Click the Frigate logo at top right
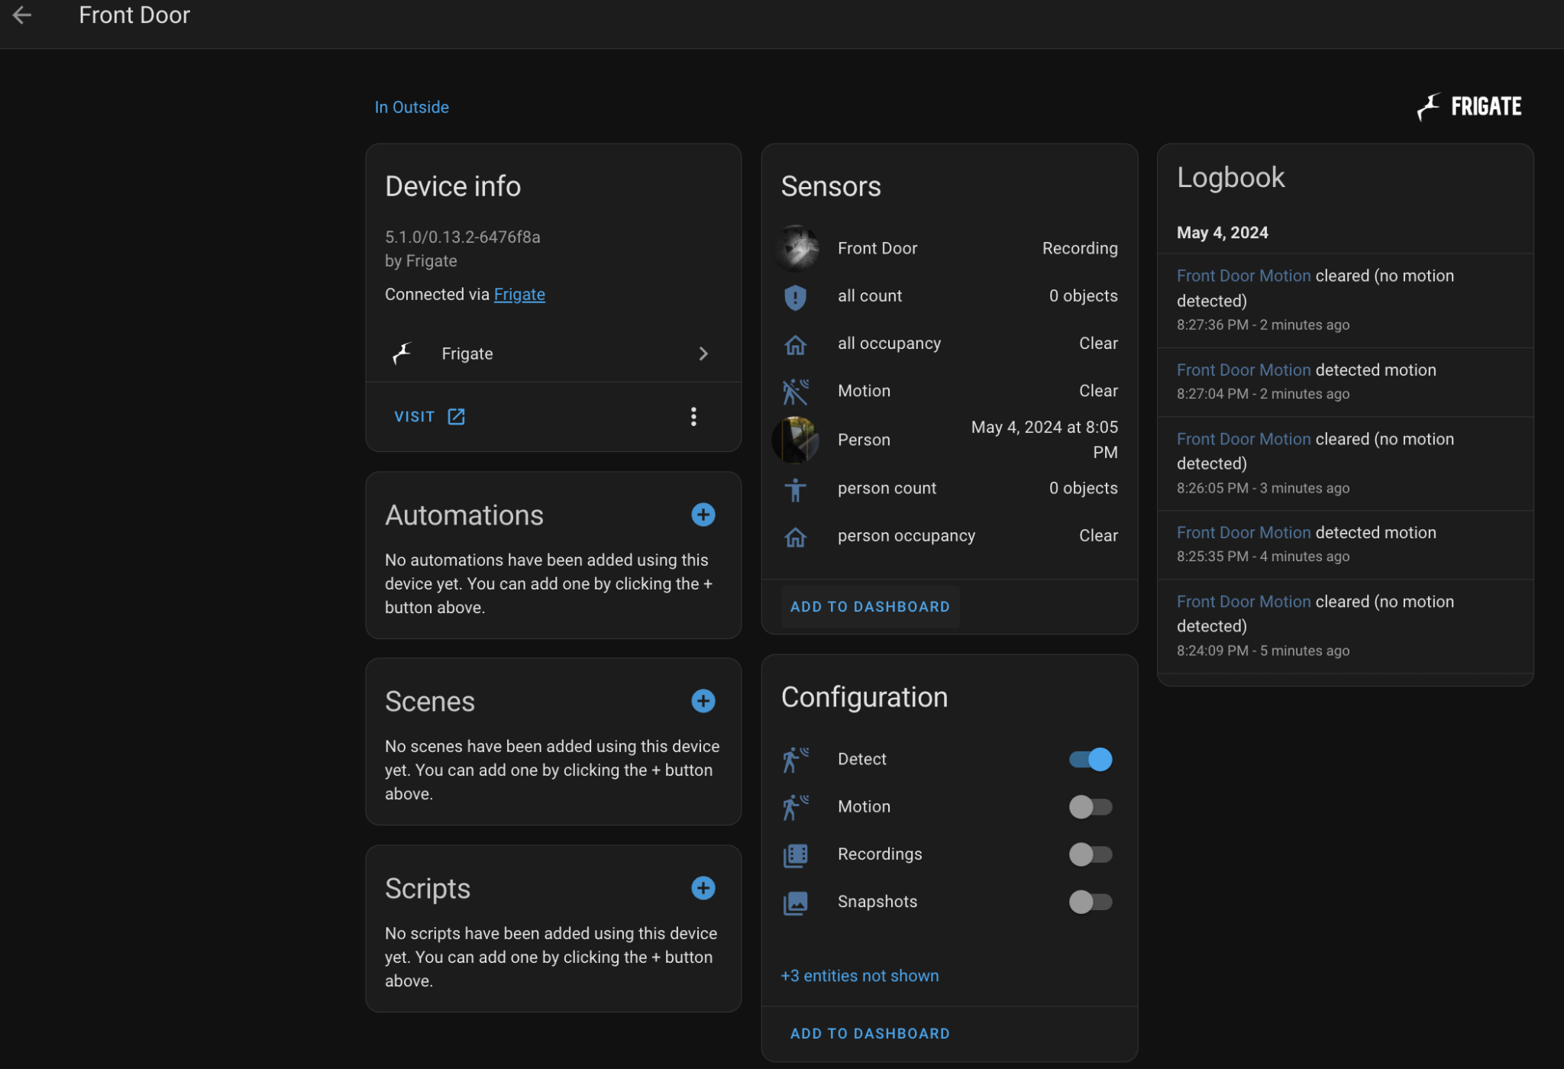The image size is (1564, 1069). tap(1469, 107)
